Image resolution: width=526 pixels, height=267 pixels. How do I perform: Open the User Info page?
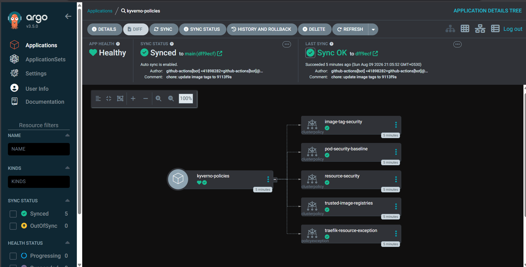coord(37,89)
